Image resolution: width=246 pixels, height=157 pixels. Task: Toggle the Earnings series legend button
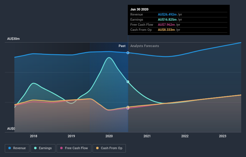pyautogui.click(x=43, y=148)
